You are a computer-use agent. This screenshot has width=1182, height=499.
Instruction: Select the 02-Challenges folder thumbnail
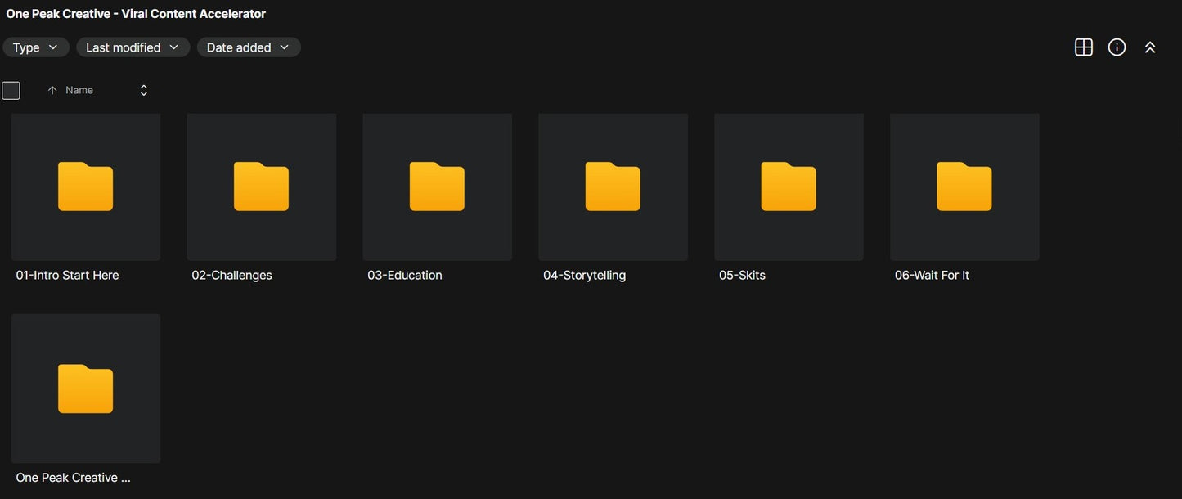pyautogui.click(x=262, y=187)
